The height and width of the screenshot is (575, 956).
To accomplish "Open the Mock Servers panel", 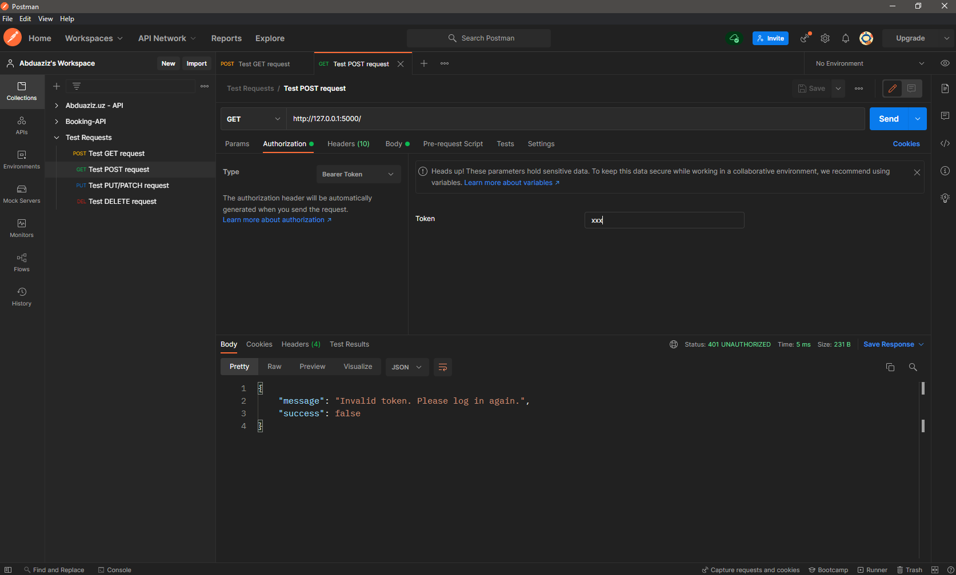I will pos(22,194).
